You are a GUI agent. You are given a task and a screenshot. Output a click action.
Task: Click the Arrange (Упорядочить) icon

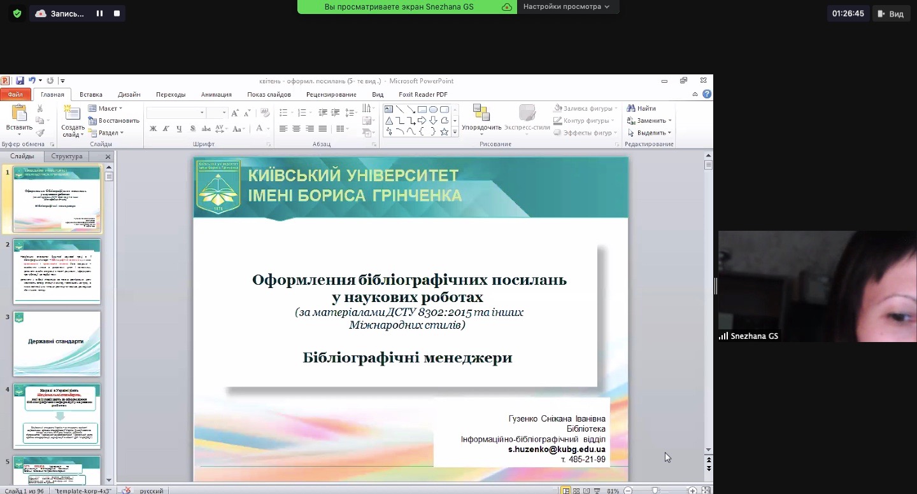pyautogui.click(x=481, y=113)
